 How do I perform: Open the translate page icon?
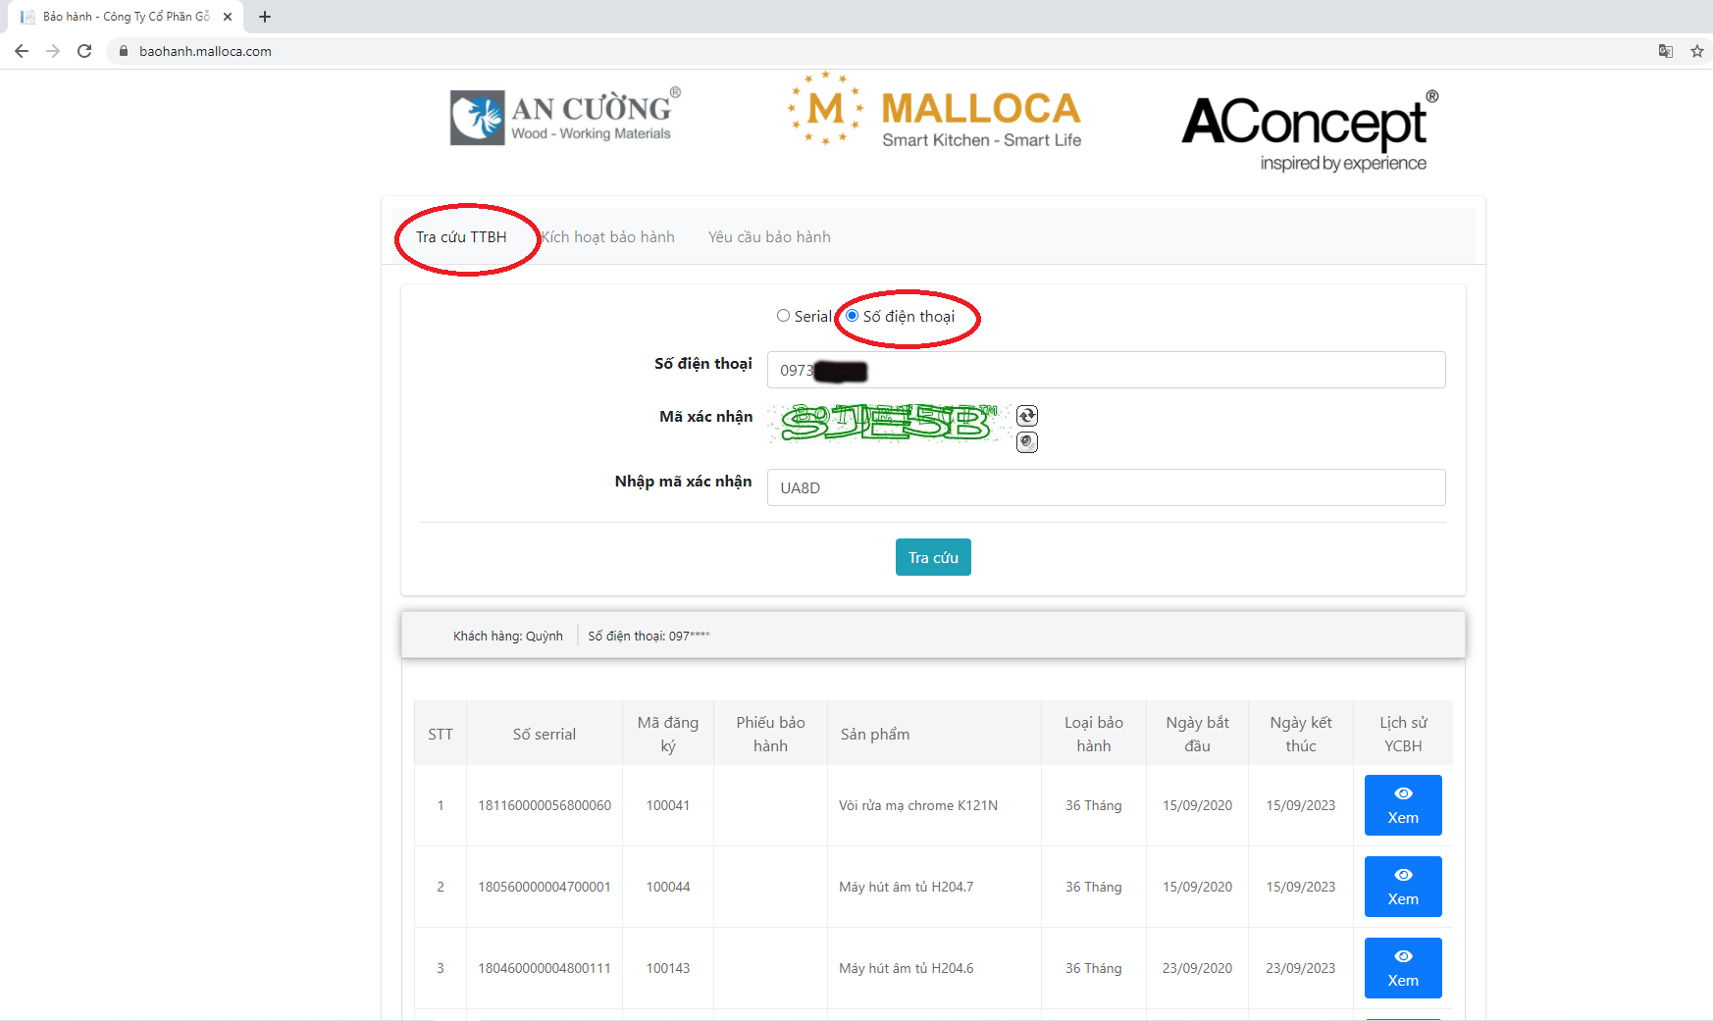1665,51
